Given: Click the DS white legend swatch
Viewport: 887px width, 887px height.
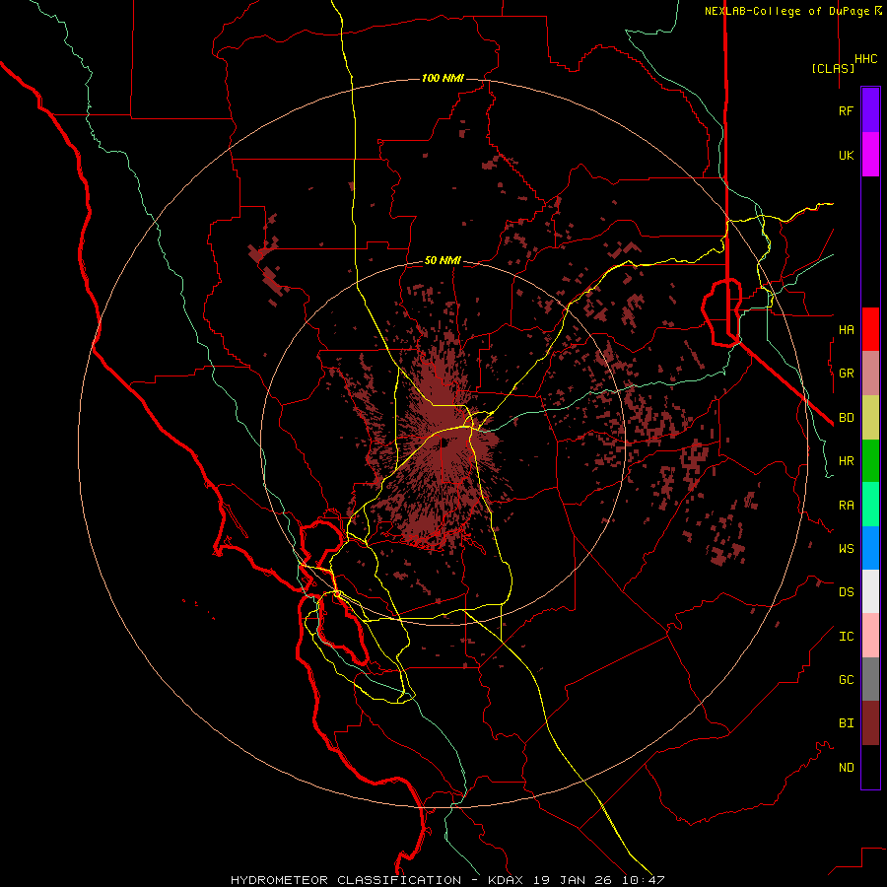Looking at the screenshot, I should point(870,591).
